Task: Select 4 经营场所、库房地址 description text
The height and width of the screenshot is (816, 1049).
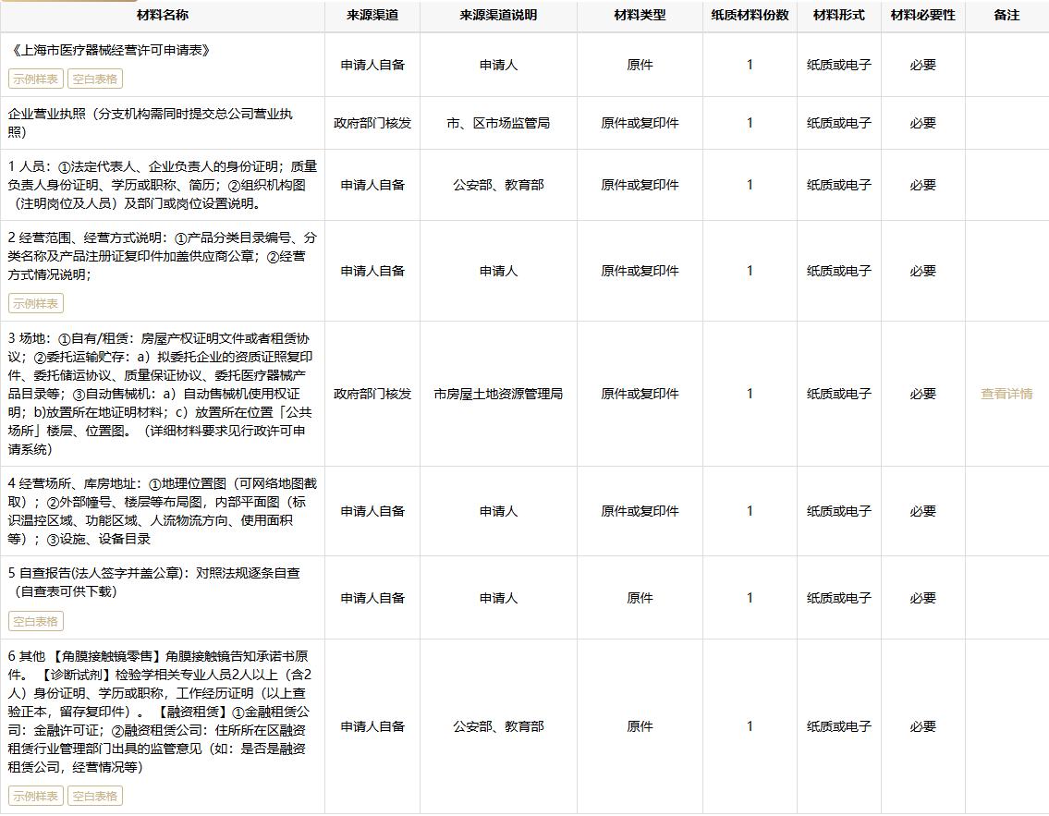Action: click(x=163, y=511)
